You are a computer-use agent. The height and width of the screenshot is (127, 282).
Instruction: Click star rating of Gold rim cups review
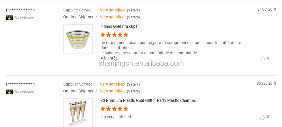(114, 35)
